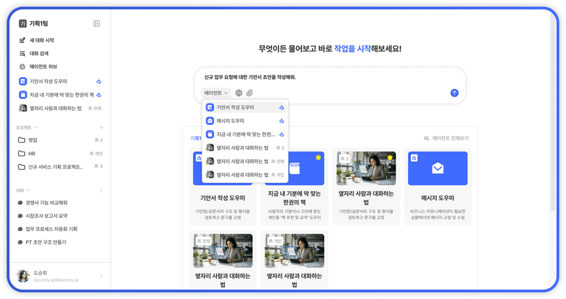Toggle the star on 지금 내 기분에 딱 맞는 한권의 책 card
This screenshot has height=299, width=566.
318,158
